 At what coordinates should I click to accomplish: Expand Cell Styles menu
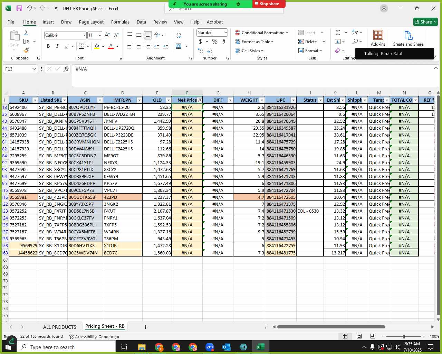tap(249, 50)
